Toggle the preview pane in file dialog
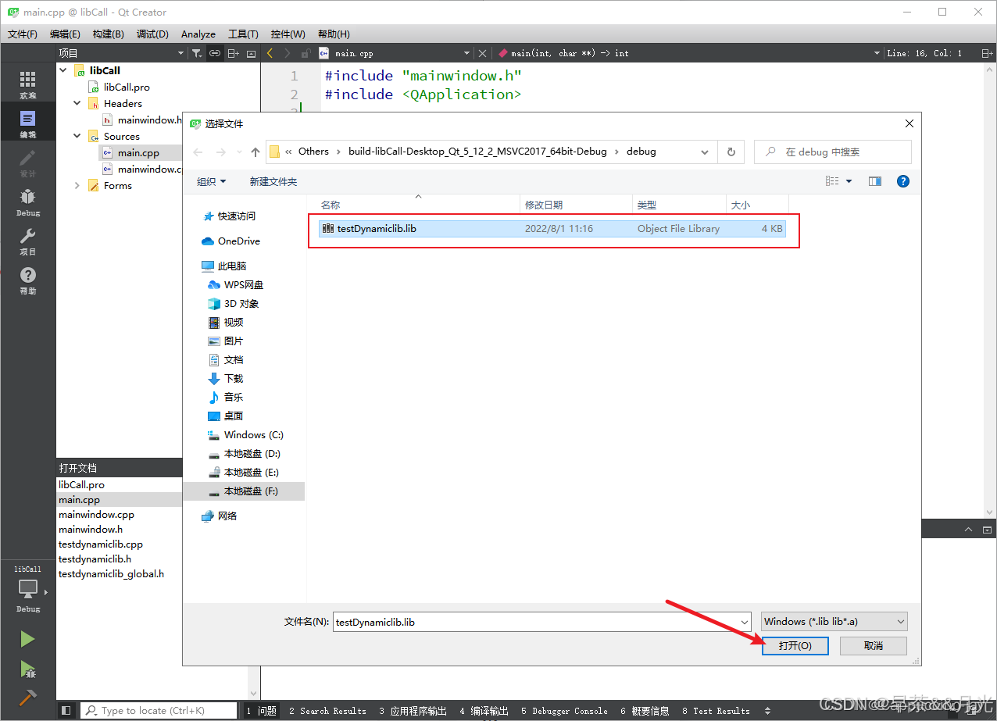The width and height of the screenshot is (997, 721). 875,181
